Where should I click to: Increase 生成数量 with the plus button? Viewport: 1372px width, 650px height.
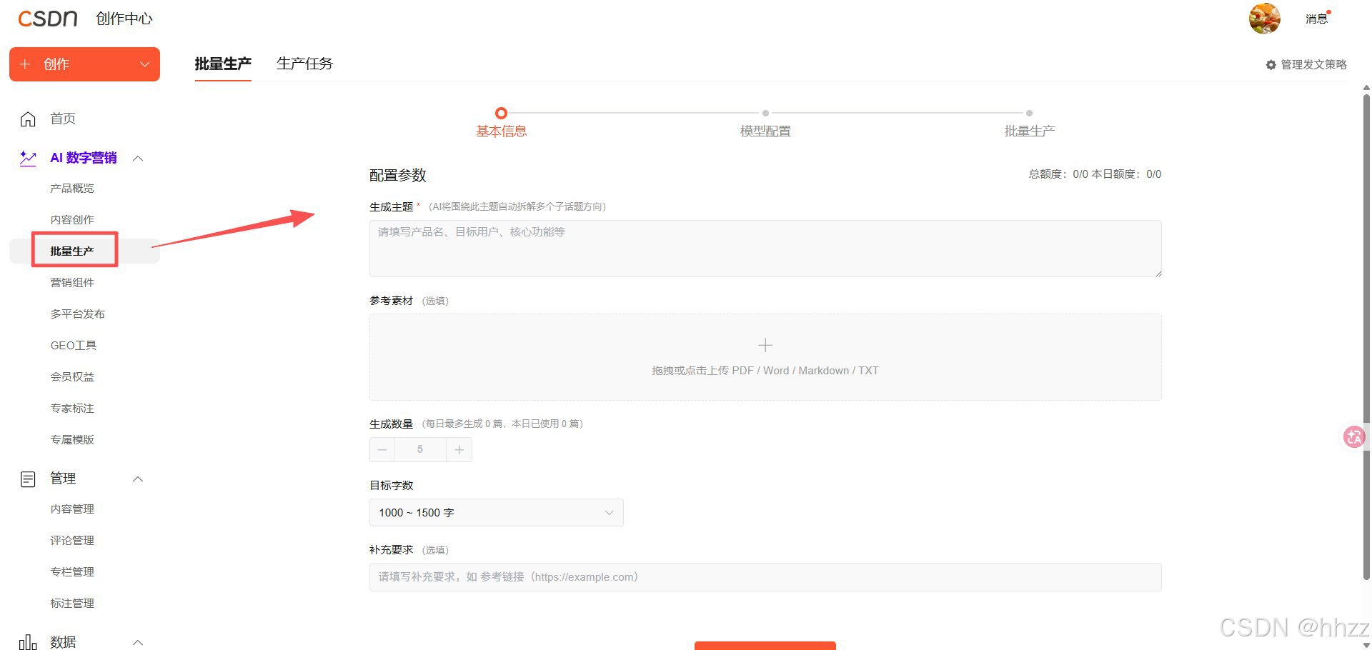[459, 450]
